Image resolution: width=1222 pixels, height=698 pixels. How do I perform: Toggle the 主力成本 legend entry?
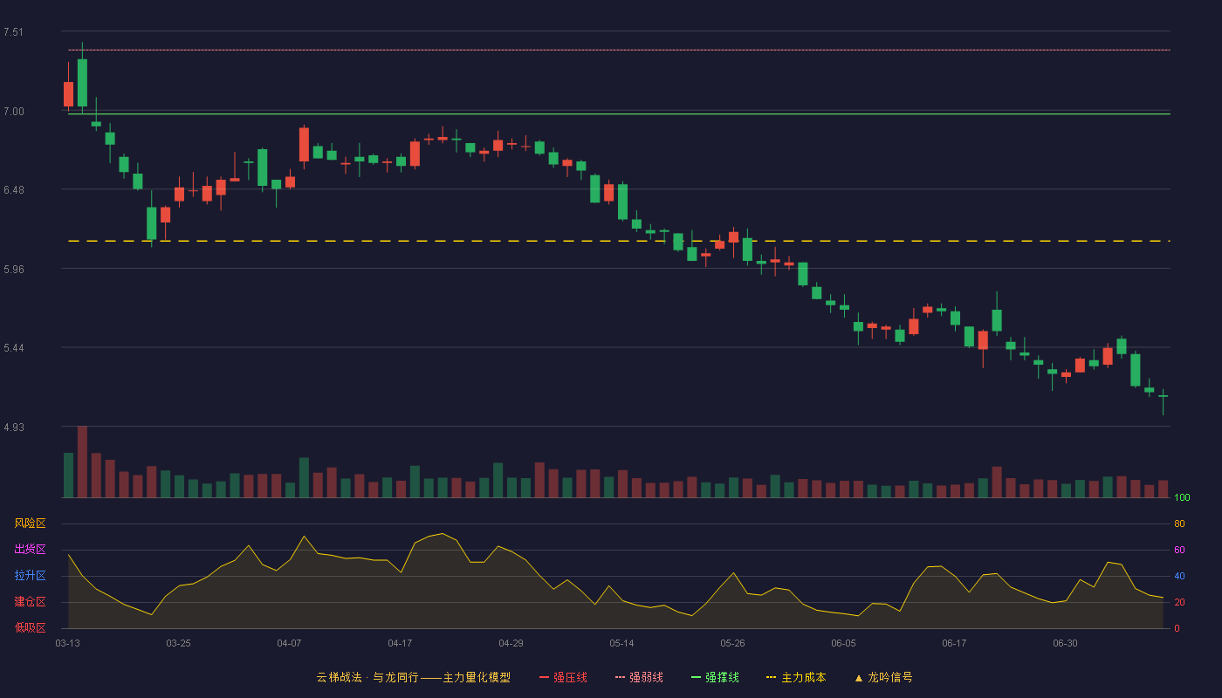tap(796, 677)
